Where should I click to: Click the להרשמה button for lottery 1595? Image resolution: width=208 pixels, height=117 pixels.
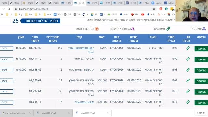tap(201, 49)
